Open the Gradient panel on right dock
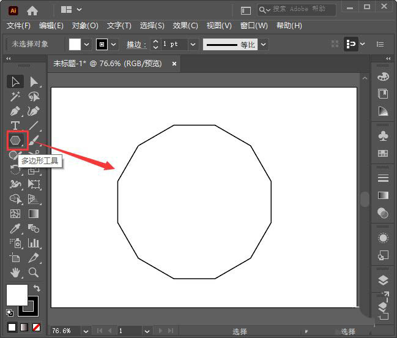The width and height of the screenshot is (397, 338). 383,195
